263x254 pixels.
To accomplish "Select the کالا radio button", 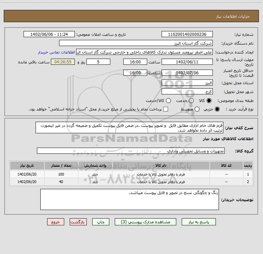I will tap(209, 101).
